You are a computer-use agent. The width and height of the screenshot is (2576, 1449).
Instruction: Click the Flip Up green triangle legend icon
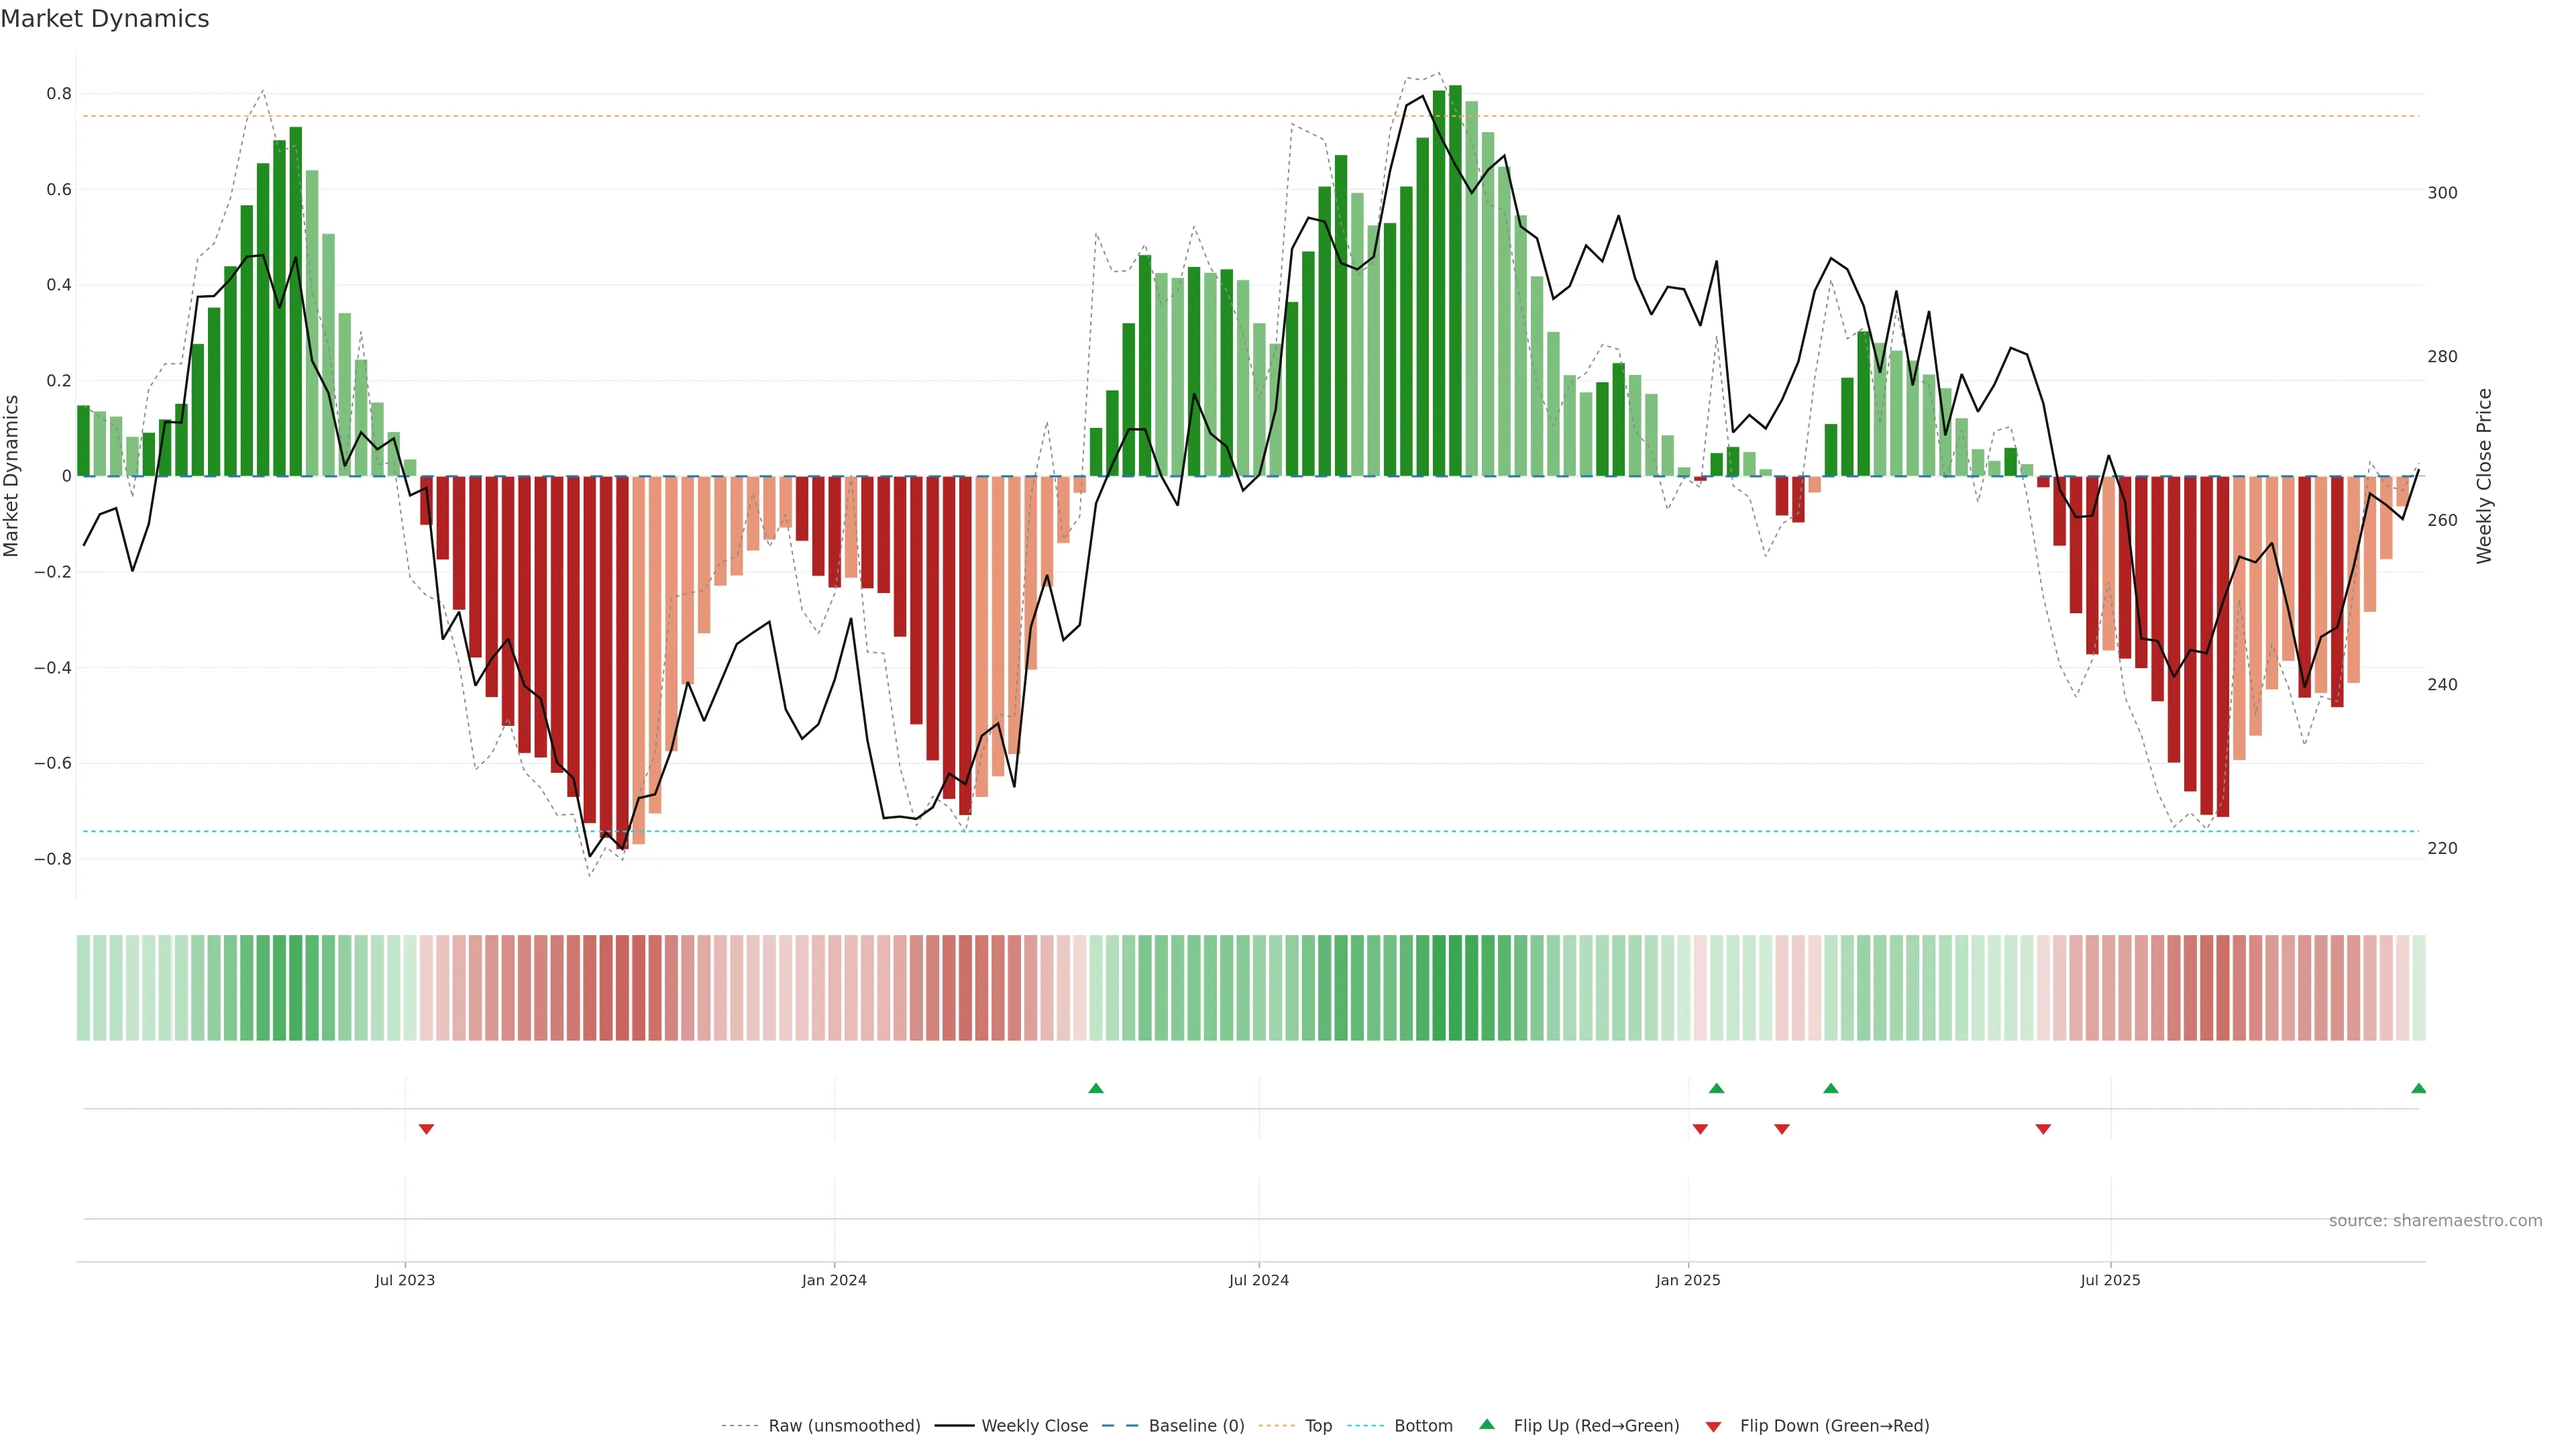(x=1487, y=1424)
